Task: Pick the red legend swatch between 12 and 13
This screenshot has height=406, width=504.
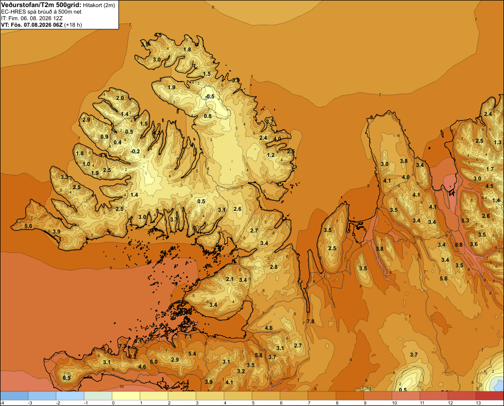Action: click(x=462, y=396)
